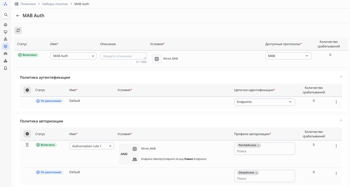Add a new authorization policy rule

coord(27,134)
